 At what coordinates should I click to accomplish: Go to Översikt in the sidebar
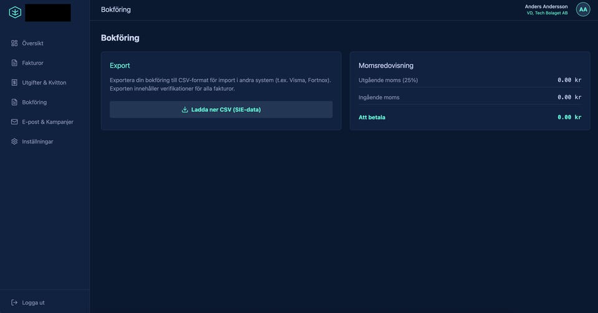[32, 43]
